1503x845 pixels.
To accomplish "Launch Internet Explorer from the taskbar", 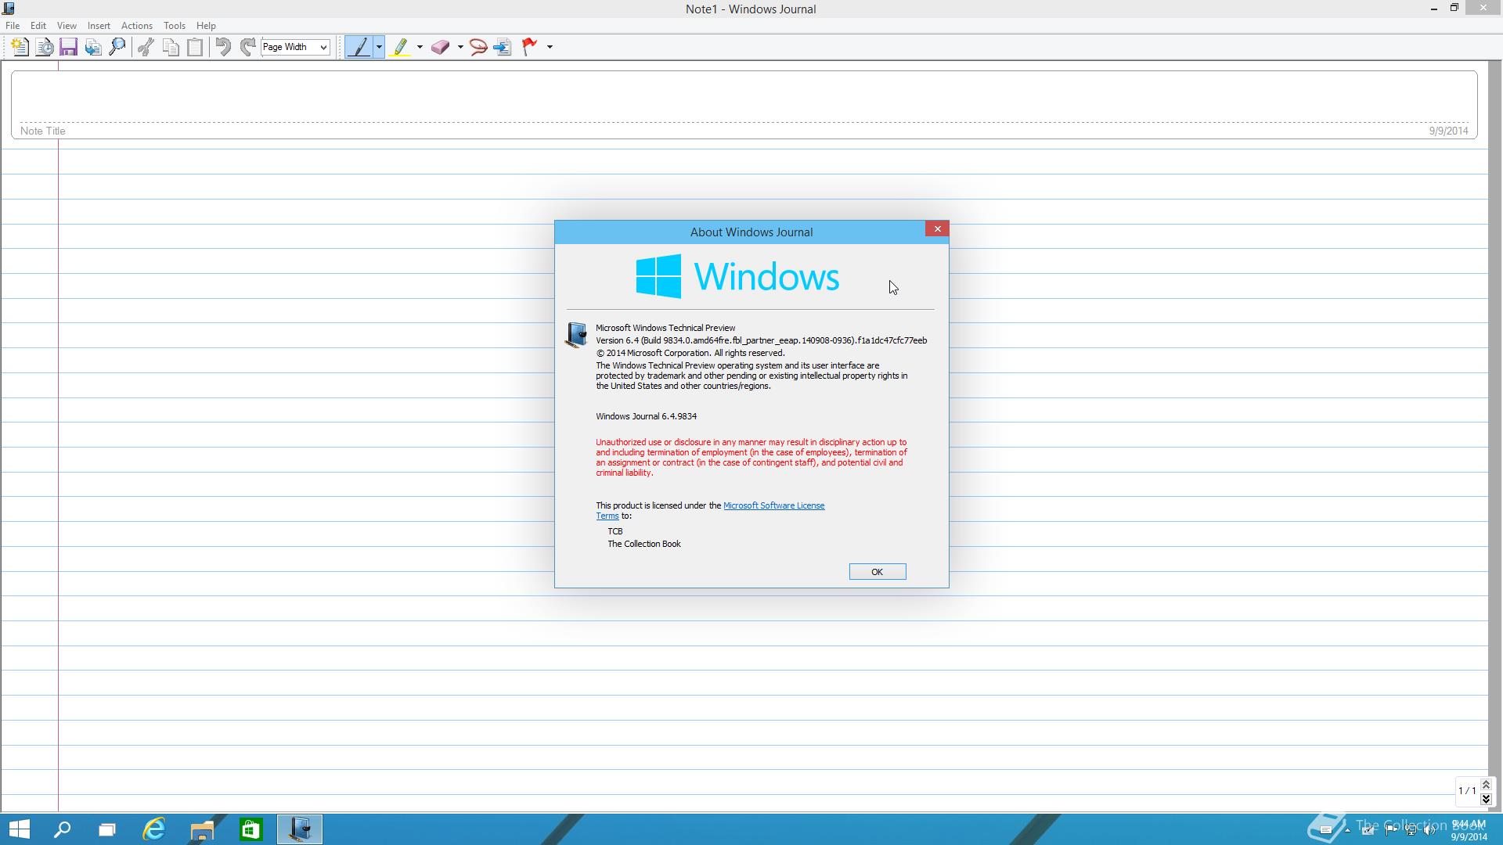I will (154, 829).
